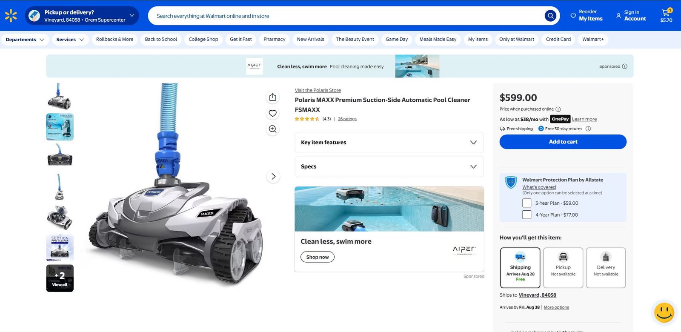Open the shopping cart icon
The width and height of the screenshot is (681, 332).
(666, 12)
